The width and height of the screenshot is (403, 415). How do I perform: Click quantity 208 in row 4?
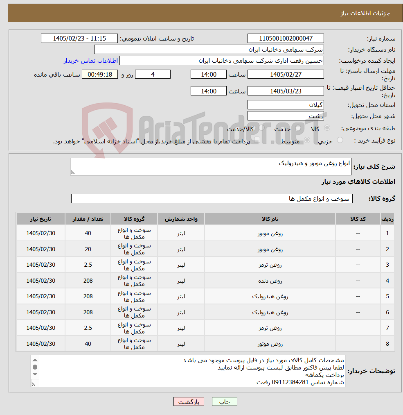point(88,281)
